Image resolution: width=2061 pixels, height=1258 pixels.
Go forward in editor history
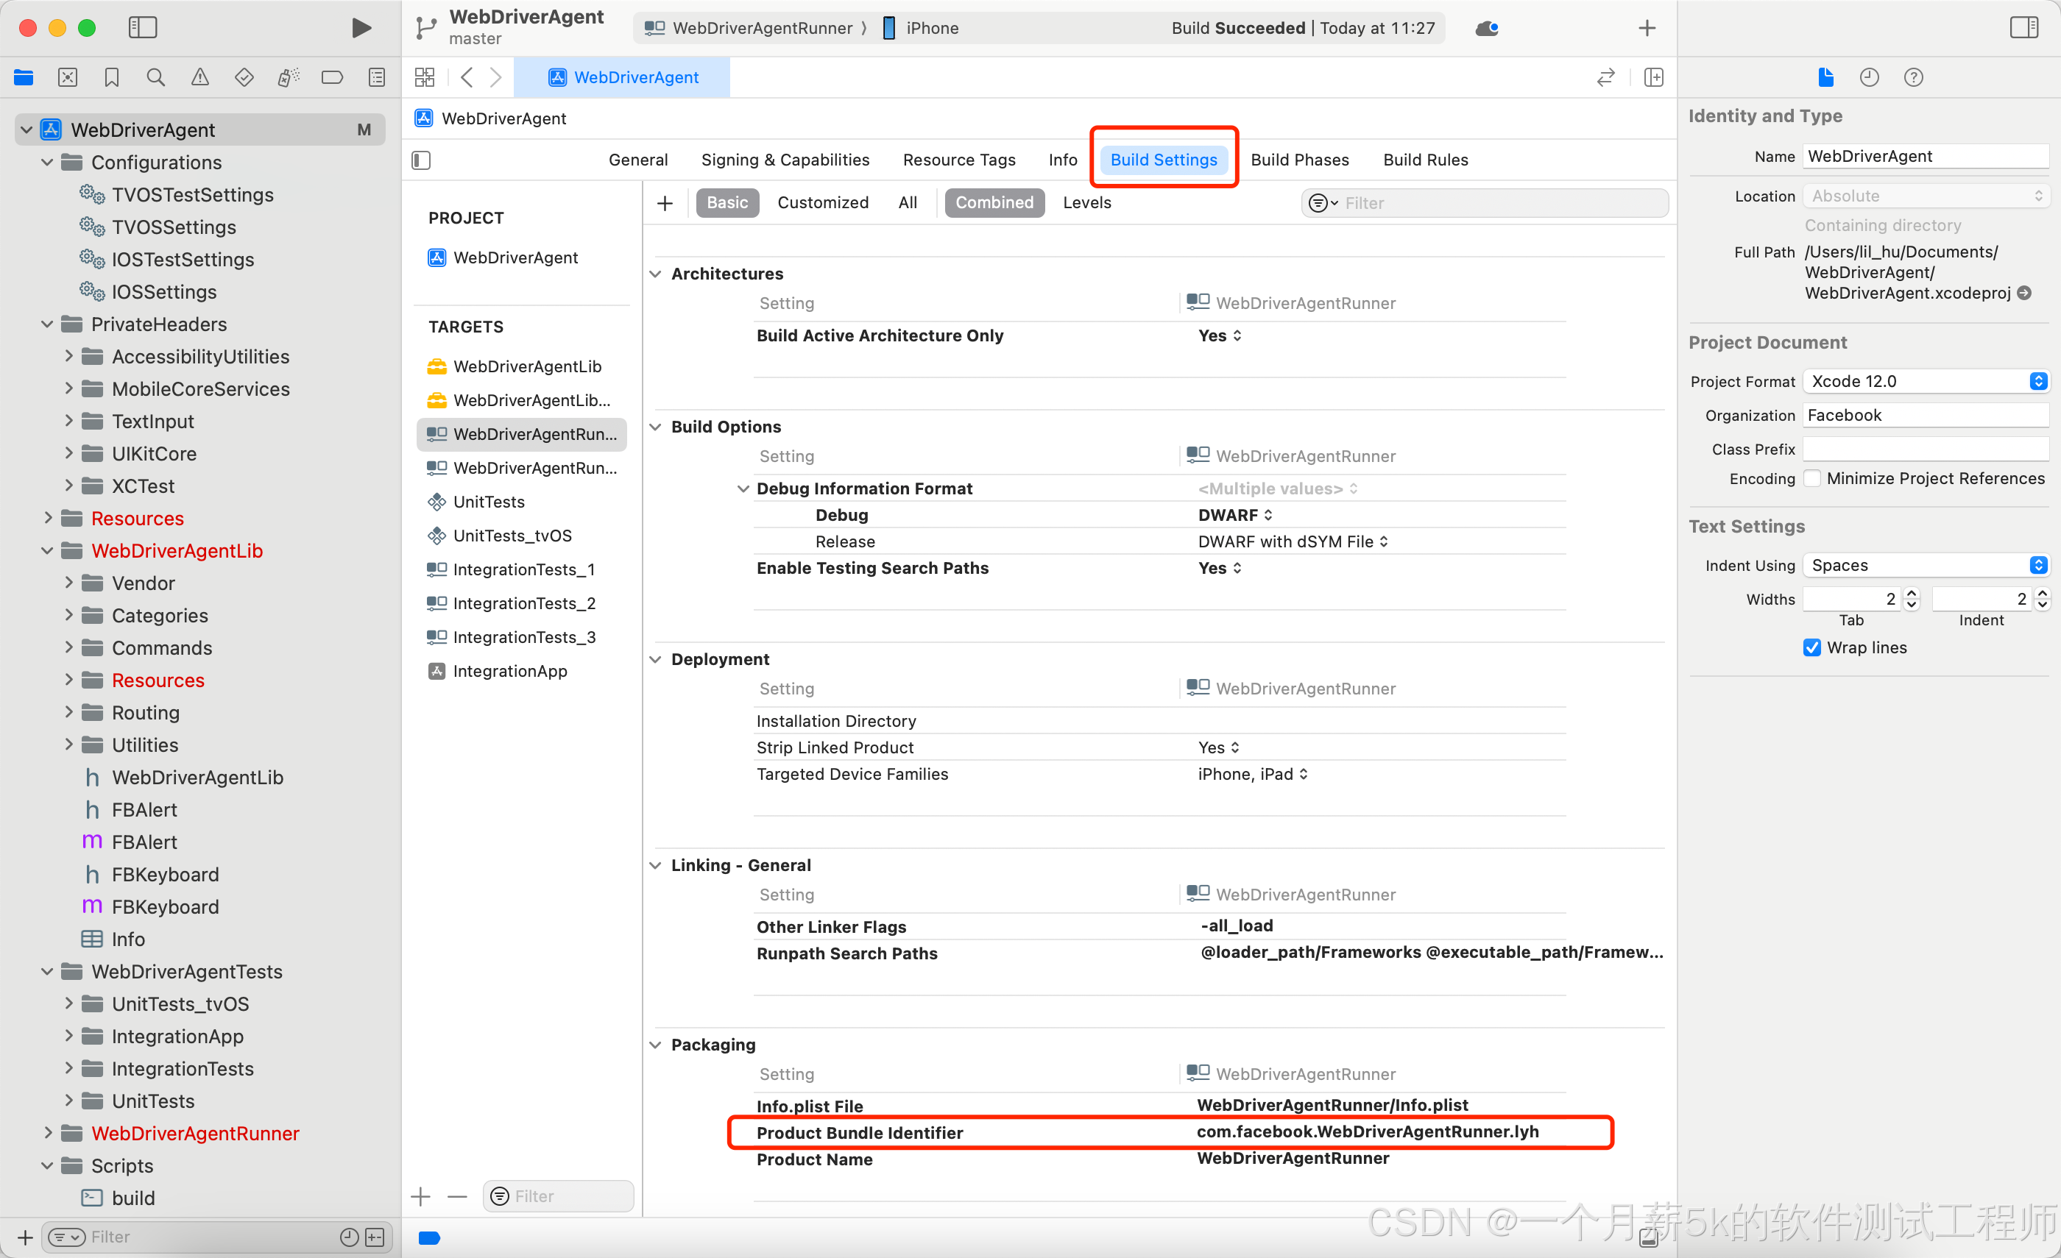coord(496,78)
